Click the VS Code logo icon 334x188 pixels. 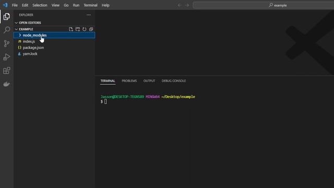[5, 5]
